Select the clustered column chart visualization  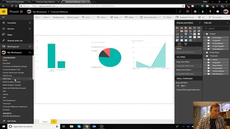pos(190,28)
